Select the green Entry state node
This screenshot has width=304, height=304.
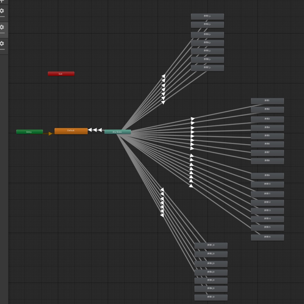click(x=29, y=132)
